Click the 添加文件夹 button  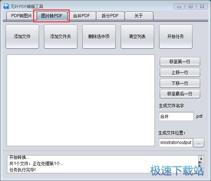(61, 37)
